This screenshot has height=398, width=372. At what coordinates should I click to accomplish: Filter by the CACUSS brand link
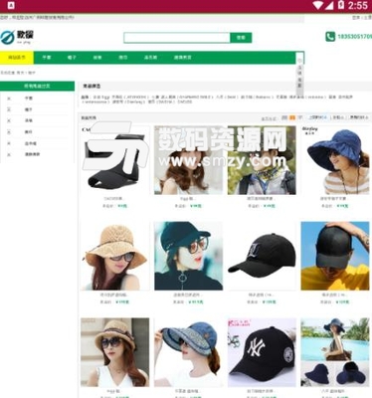coord(185,101)
